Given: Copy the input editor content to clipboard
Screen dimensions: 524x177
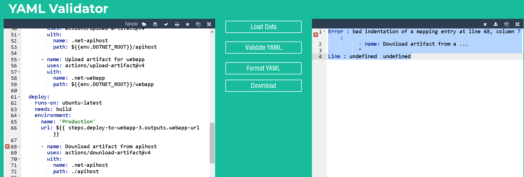Looking at the screenshot, I should pyautogui.click(x=198, y=24).
